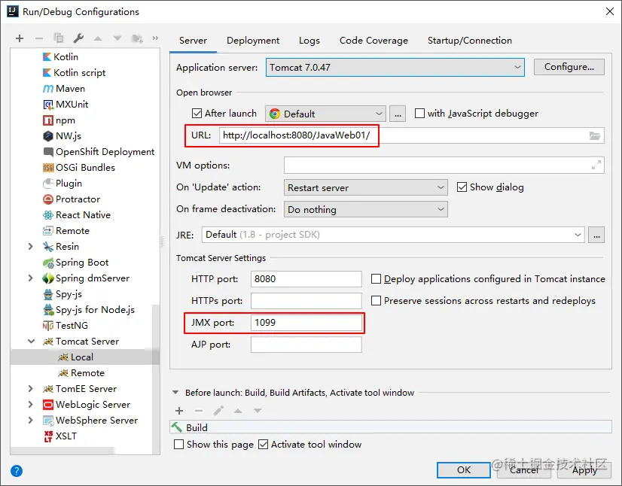This screenshot has height=486, width=622.
Task: Select Spy-js for Node.js
Action: click(88, 310)
